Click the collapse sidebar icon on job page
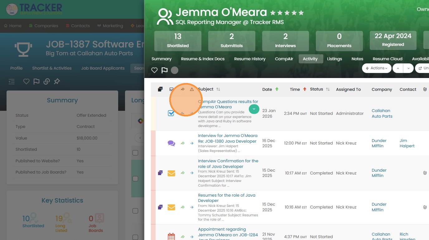This screenshot has height=240, width=429. click(12, 81)
